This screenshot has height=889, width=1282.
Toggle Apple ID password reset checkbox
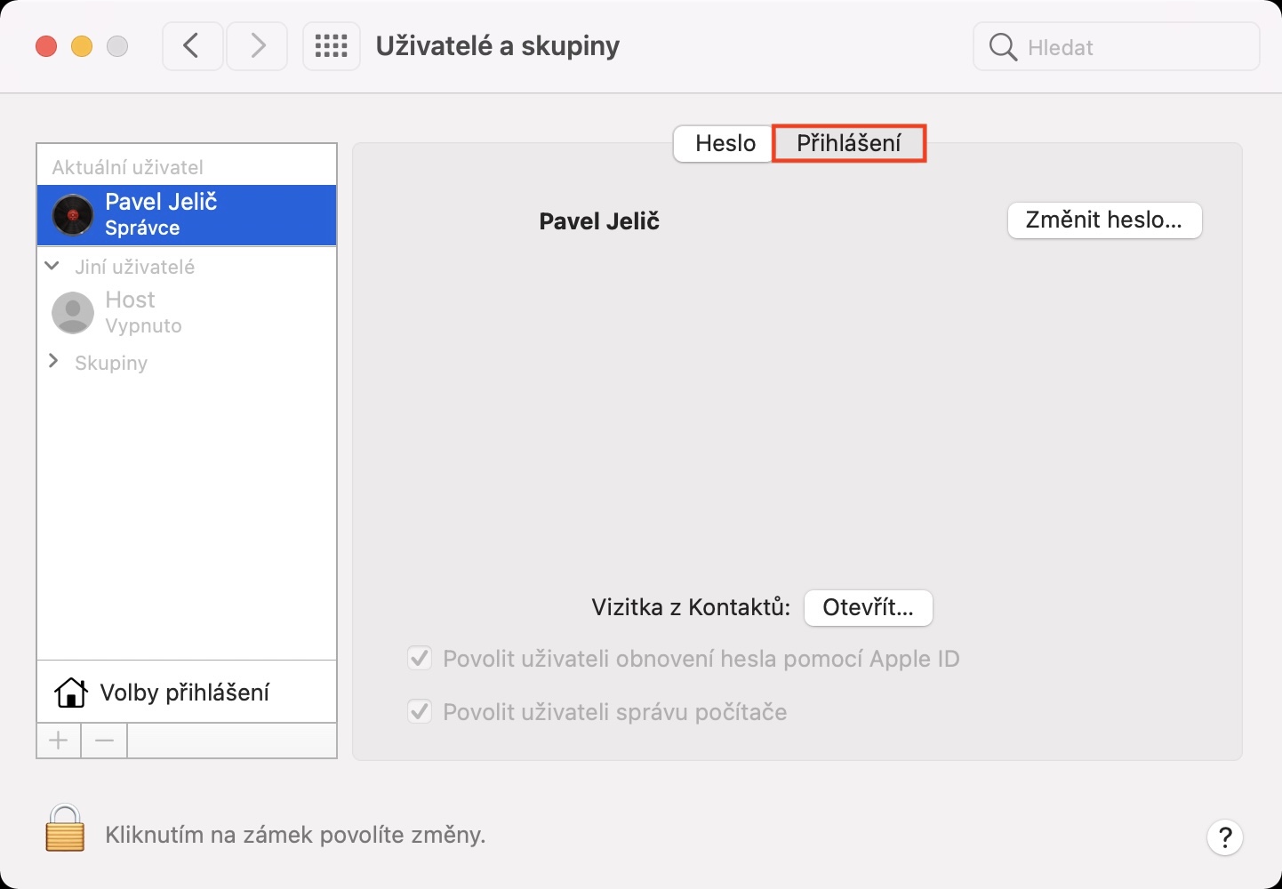click(x=420, y=659)
